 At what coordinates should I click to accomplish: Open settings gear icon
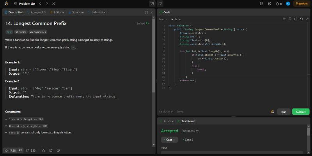pos(269,4)
